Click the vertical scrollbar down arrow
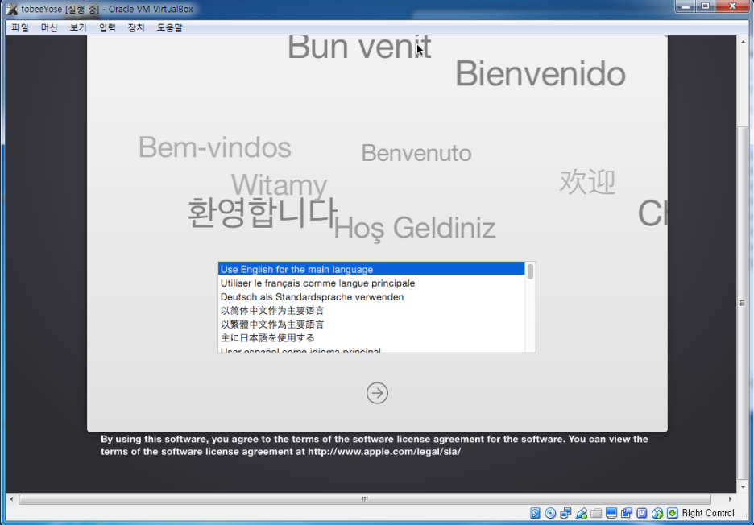This screenshot has height=525, width=754. [x=743, y=487]
